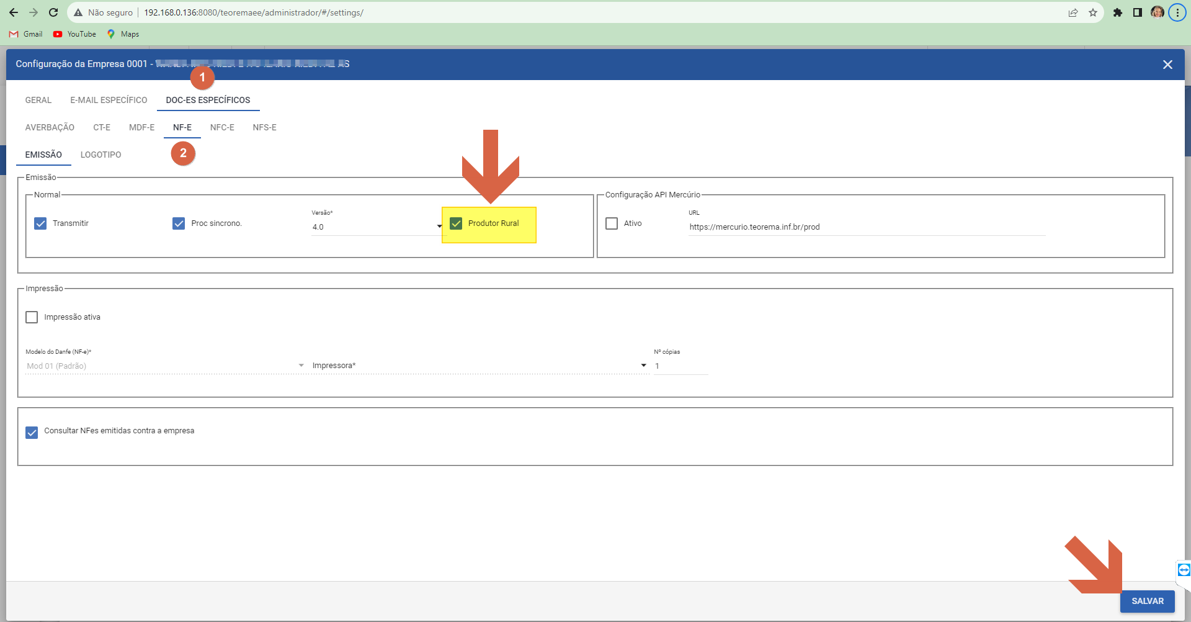This screenshot has height=622, width=1191.
Task: Toggle Consultar NFes emitidas contra a empresa
Action: (x=32, y=433)
